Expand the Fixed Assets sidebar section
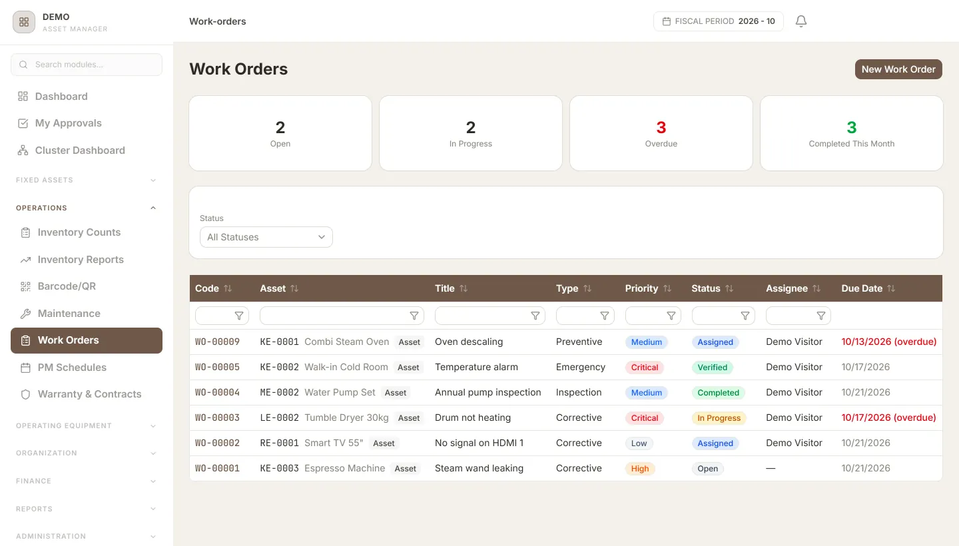Image resolution: width=959 pixels, height=546 pixels. pos(87,180)
